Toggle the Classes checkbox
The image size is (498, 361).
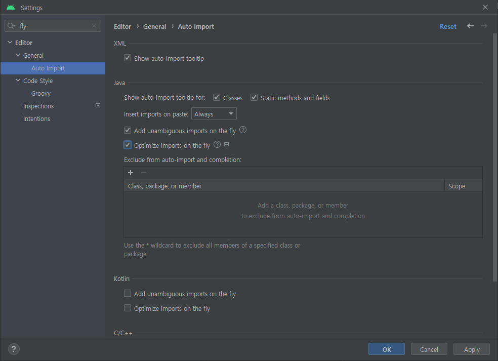click(x=217, y=97)
